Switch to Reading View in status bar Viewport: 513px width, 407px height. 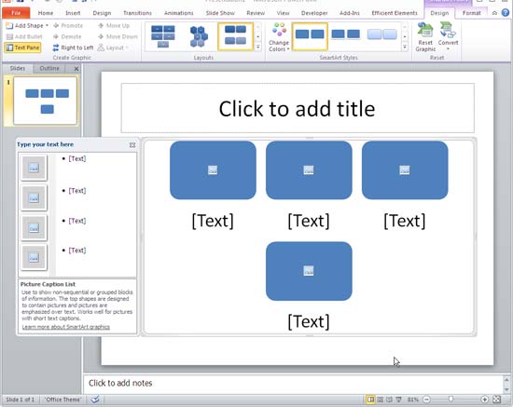(389, 400)
